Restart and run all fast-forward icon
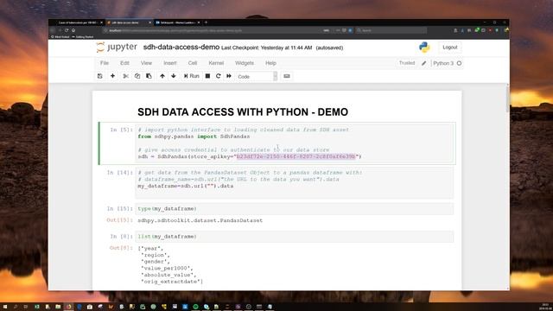Image resolution: width=553 pixels, height=311 pixels. click(x=229, y=76)
